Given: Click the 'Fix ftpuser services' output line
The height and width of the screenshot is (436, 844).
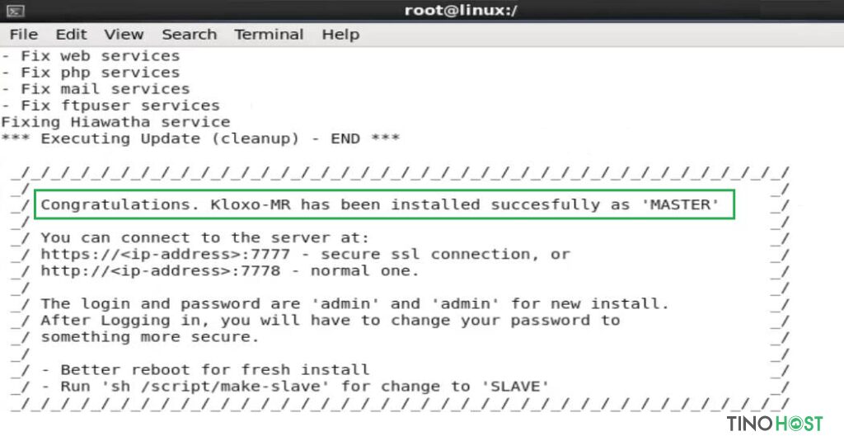Looking at the screenshot, I should click(110, 105).
